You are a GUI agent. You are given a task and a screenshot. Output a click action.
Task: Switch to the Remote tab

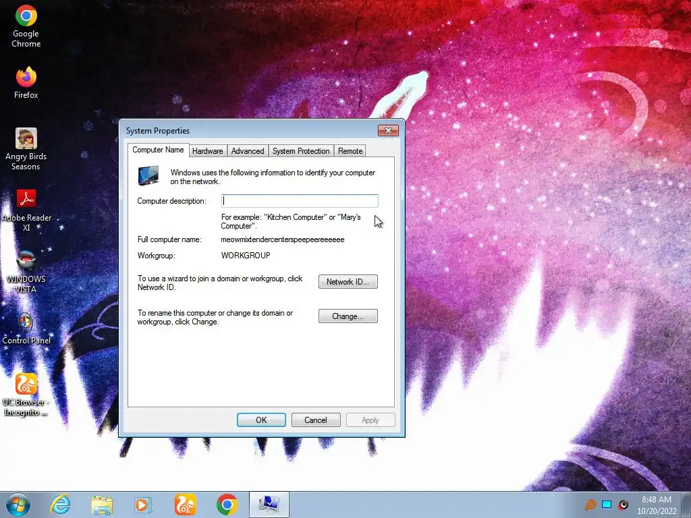350,150
